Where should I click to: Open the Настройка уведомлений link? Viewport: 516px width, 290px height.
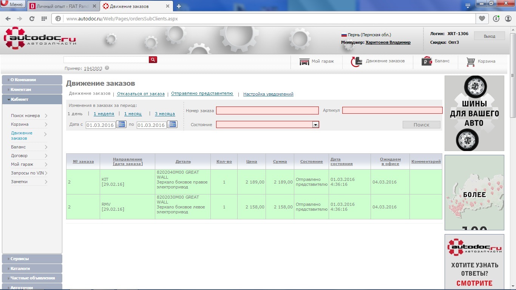268,94
